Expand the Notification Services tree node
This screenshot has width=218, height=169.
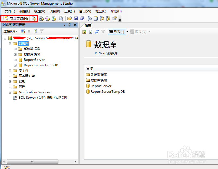tap(10, 92)
